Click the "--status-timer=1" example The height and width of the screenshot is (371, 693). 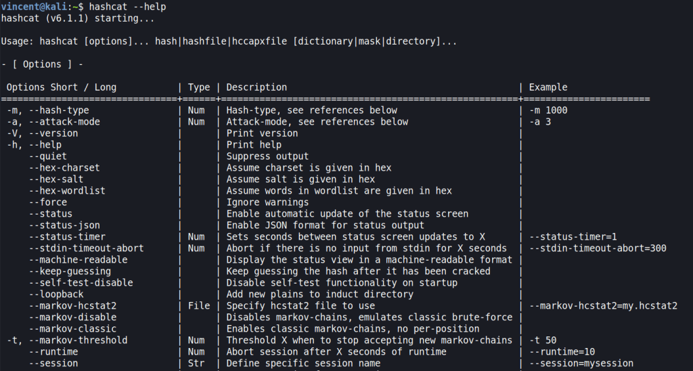[571, 237]
